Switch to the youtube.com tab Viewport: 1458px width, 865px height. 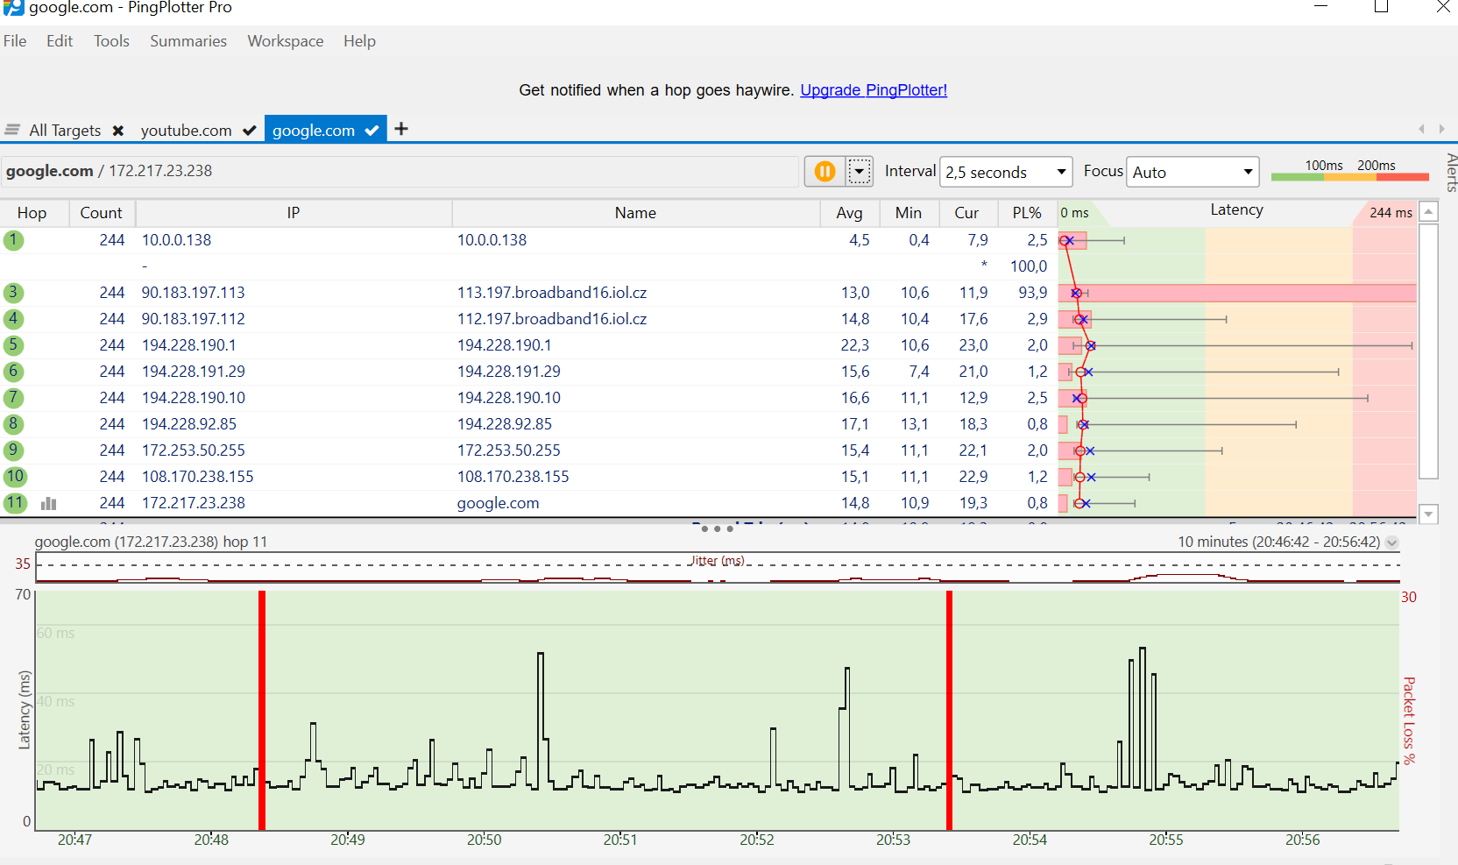click(186, 131)
